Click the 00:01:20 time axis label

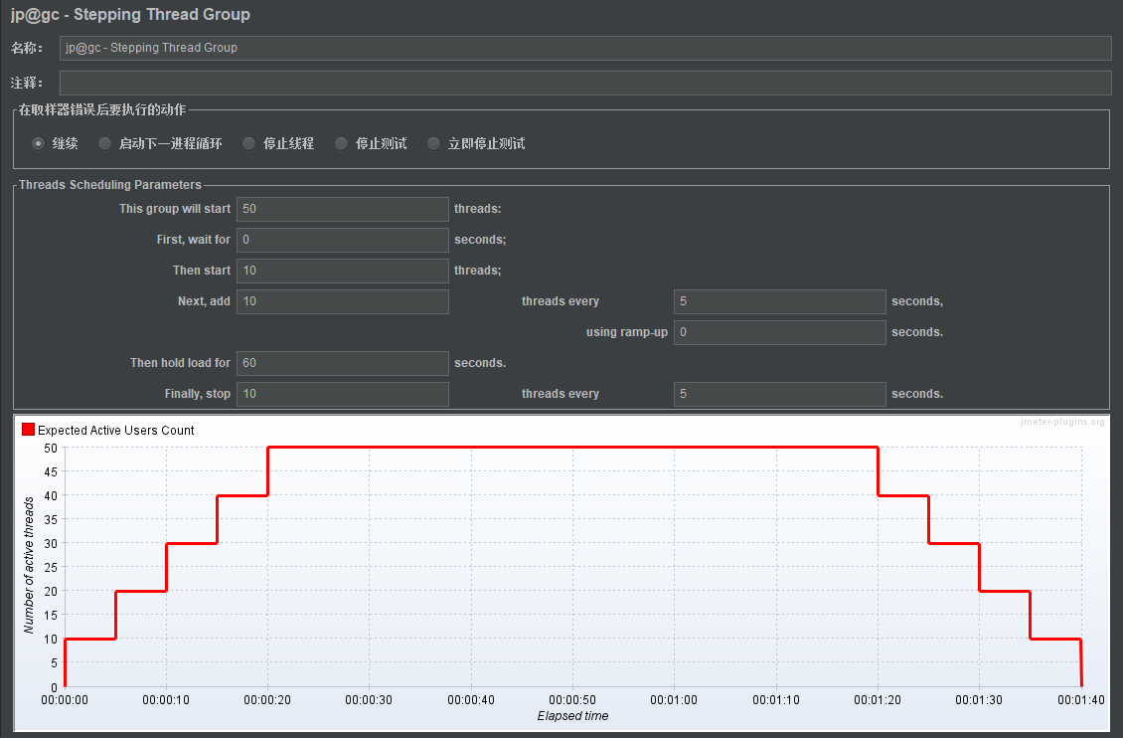[x=878, y=700]
